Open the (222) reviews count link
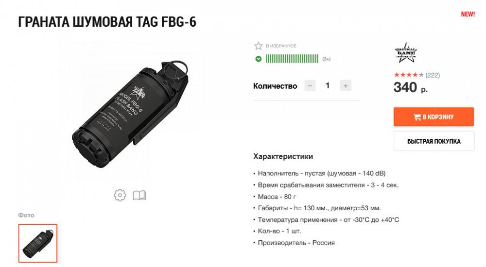The image size is (486, 267). [433, 75]
